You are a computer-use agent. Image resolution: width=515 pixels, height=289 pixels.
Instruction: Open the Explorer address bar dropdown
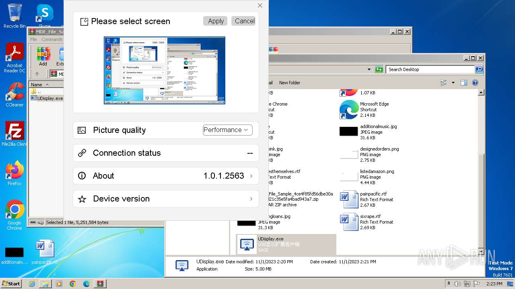tap(369, 69)
